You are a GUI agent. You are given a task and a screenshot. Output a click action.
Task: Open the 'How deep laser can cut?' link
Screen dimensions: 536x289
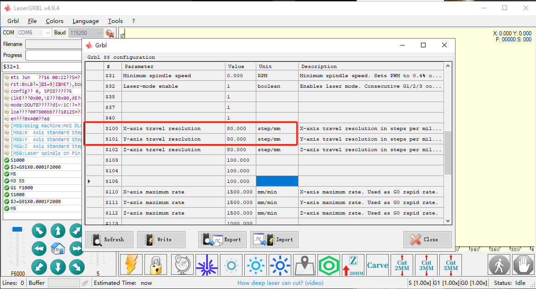280,283
